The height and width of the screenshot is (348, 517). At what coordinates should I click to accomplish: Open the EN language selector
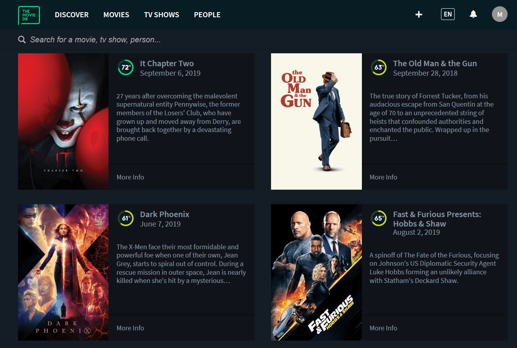(448, 14)
